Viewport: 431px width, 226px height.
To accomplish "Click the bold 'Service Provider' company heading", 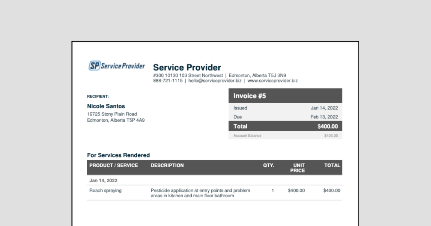I will 187,67.
